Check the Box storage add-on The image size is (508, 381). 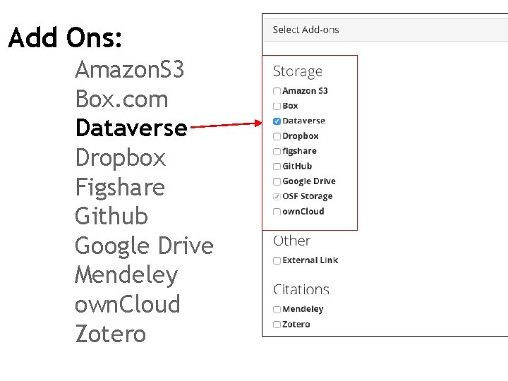(x=277, y=106)
